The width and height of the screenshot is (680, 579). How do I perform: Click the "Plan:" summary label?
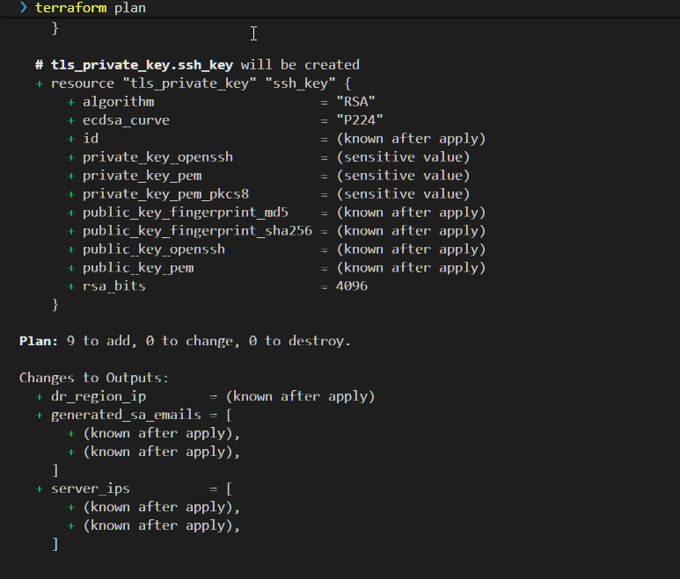[39, 341]
